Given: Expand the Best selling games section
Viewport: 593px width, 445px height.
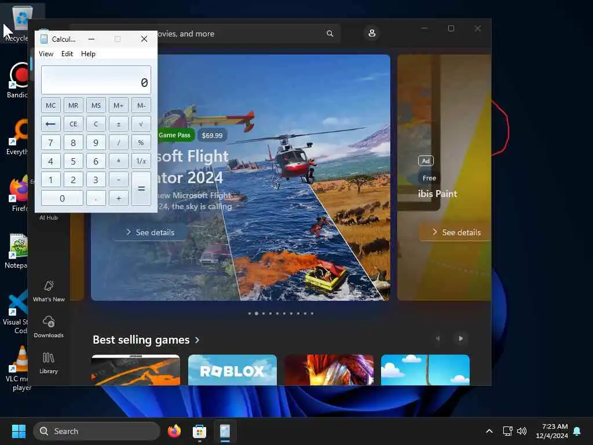Looking at the screenshot, I should point(146,340).
